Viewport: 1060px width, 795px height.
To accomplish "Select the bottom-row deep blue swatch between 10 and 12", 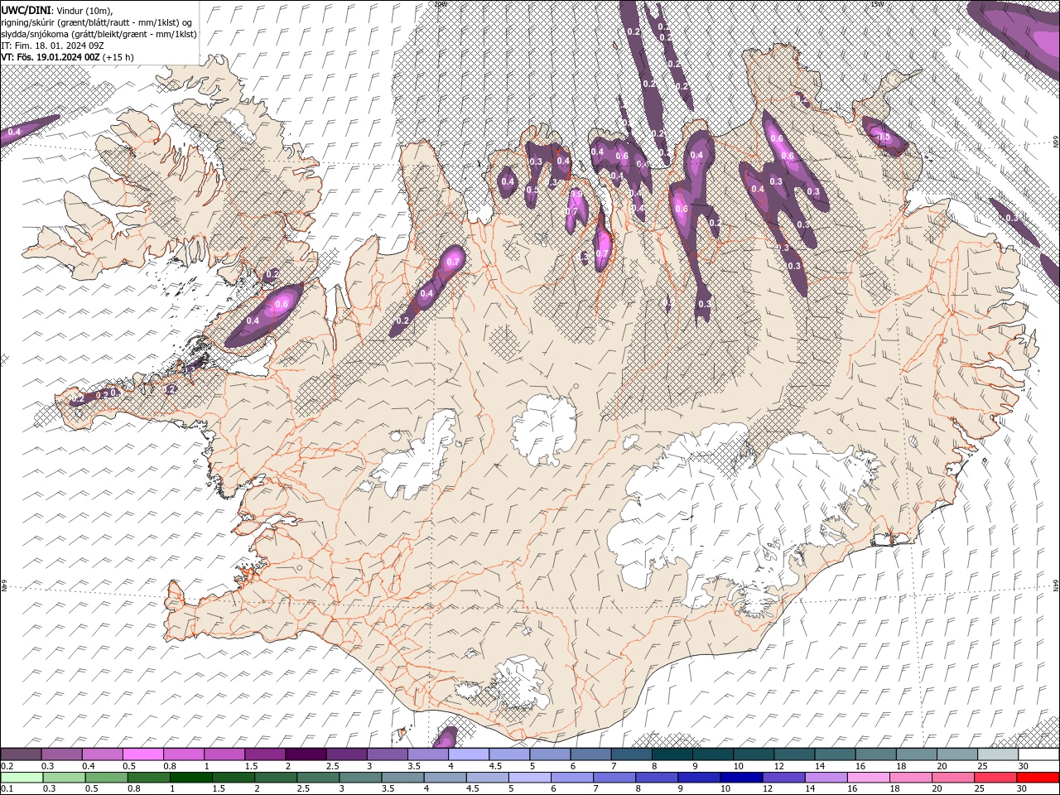I will [742, 778].
